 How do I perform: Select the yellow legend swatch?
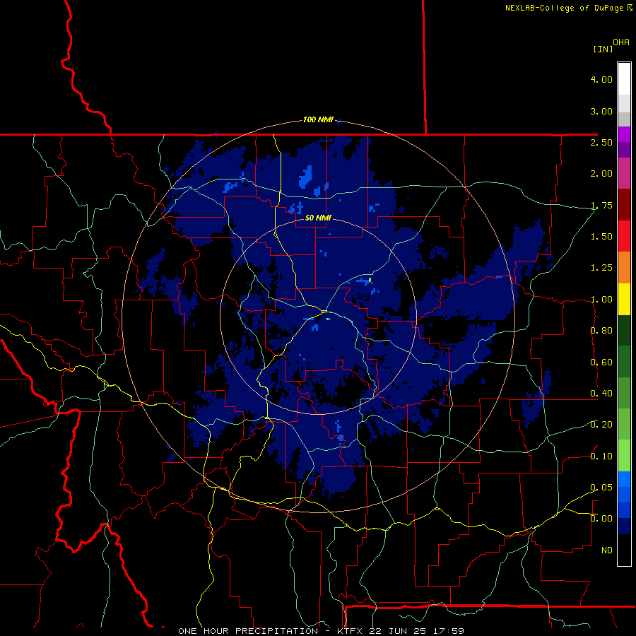click(624, 299)
